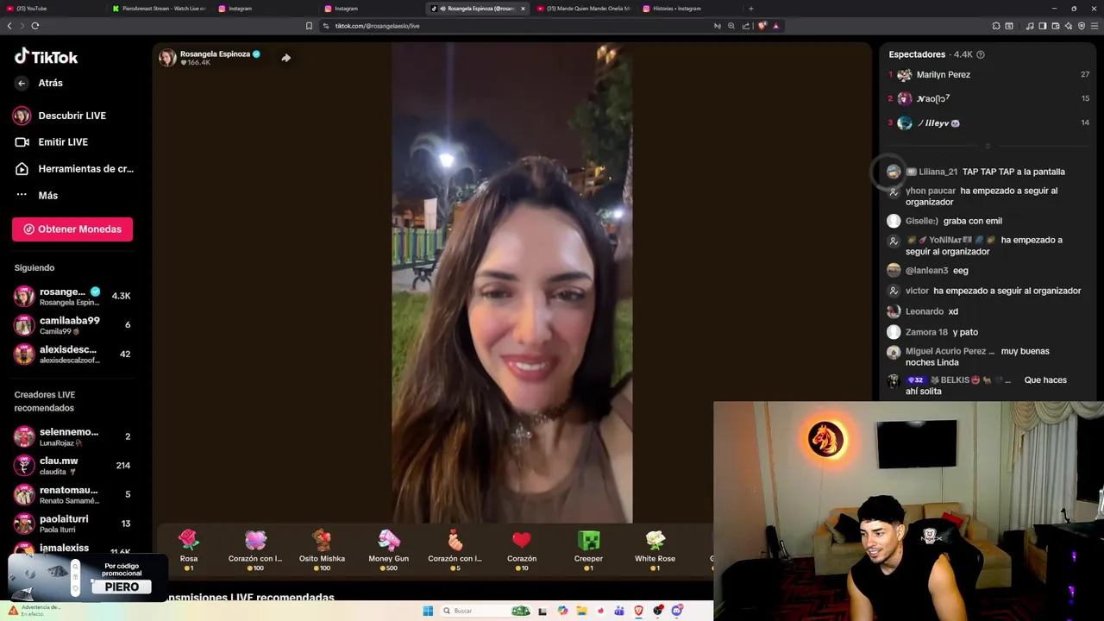Open paolaiturri recommended LIVE creator

coord(72,524)
